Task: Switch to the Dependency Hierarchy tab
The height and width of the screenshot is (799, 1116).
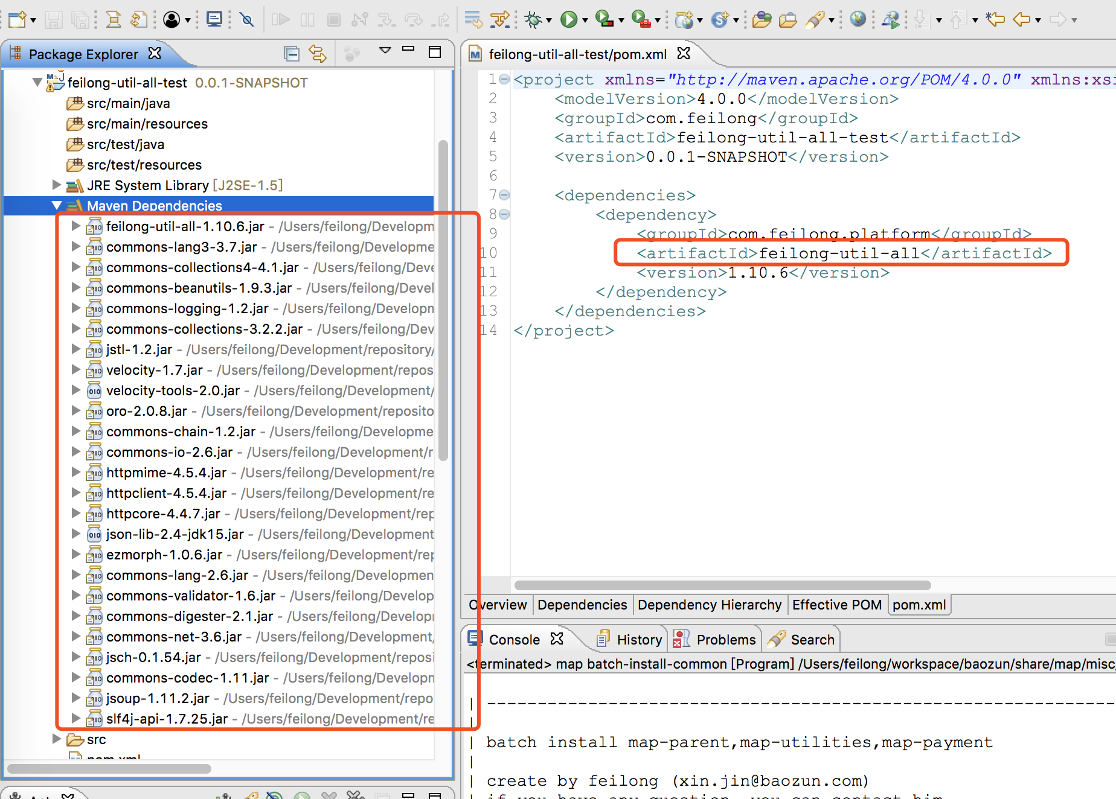Action: (x=710, y=605)
